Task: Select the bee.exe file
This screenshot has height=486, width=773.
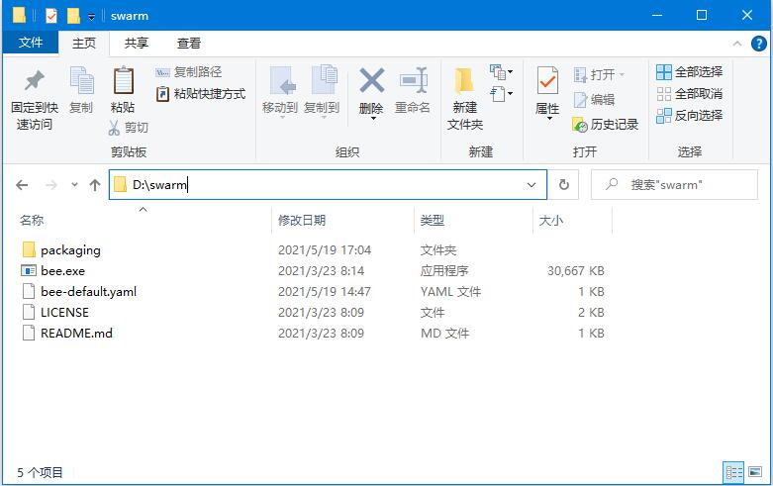Action: (x=62, y=271)
